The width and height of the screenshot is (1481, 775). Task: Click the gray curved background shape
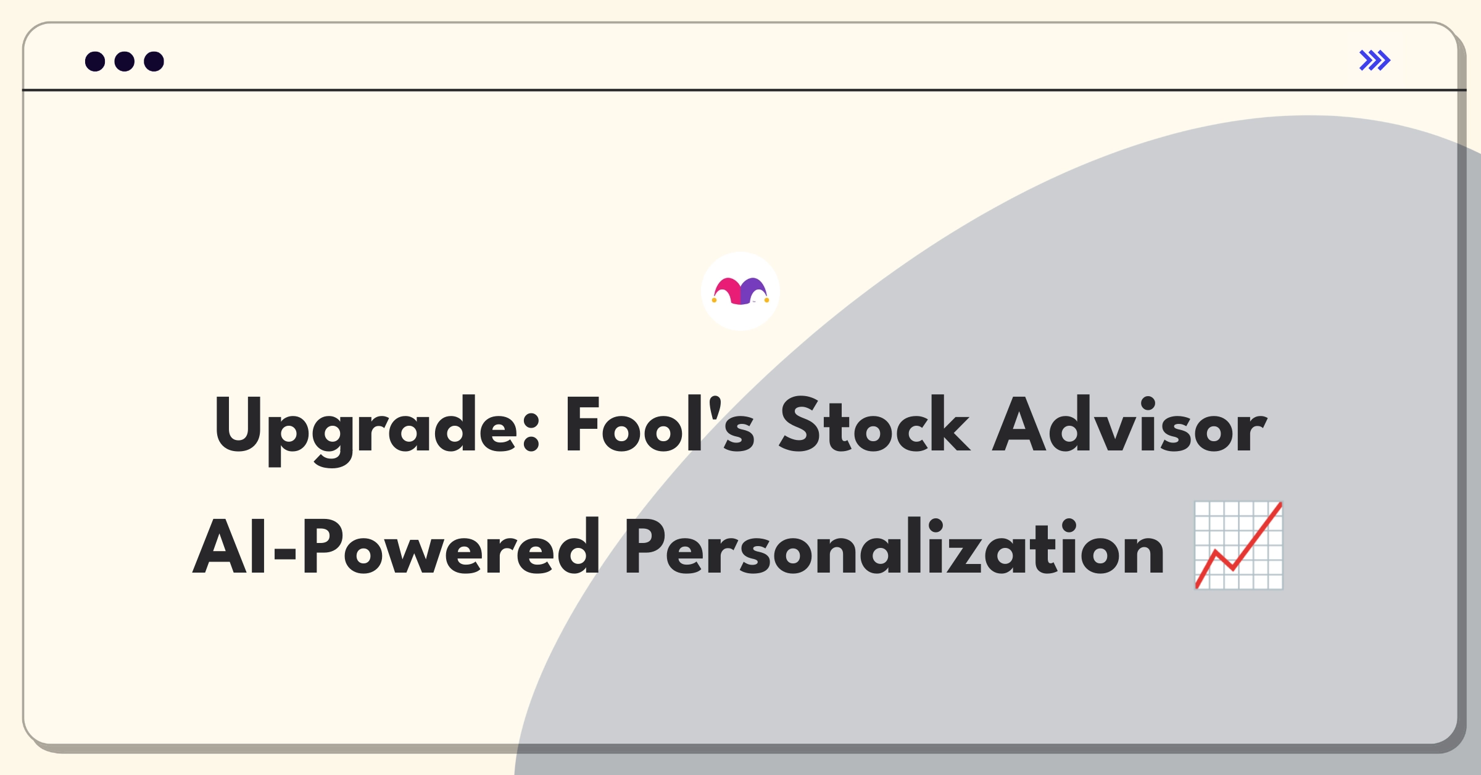coord(1172,309)
